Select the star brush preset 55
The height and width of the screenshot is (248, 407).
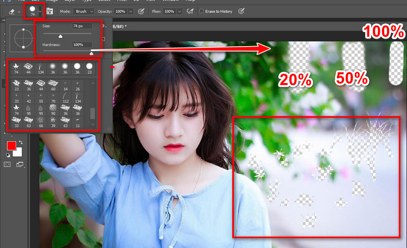[41, 98]
